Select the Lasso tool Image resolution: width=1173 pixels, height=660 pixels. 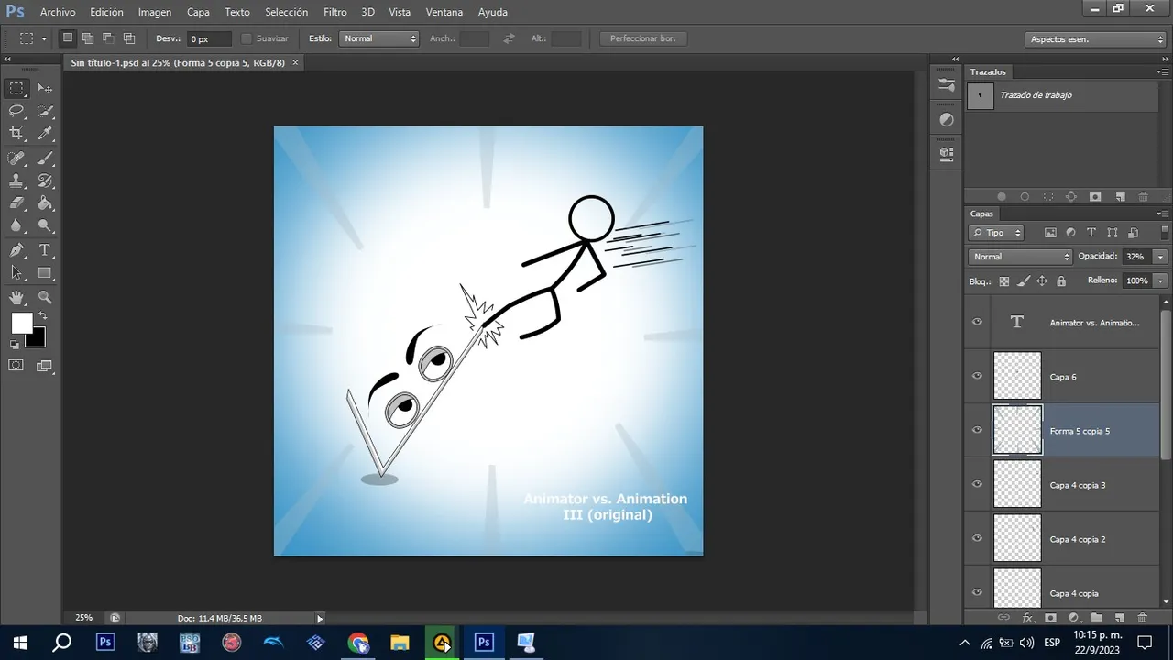(x=16, y=111)
